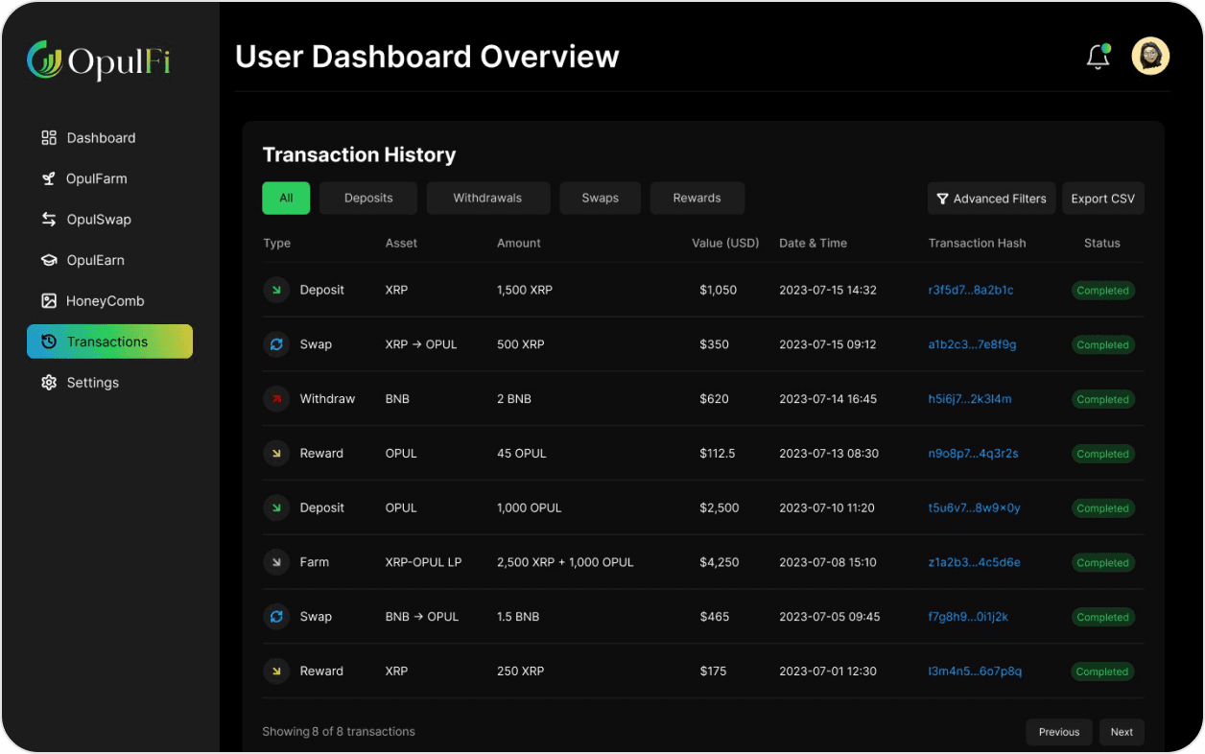The image size is (1205, 754).
Task: Click 'Showing 8 of 8 transactions' text
Action: [339, 732]
